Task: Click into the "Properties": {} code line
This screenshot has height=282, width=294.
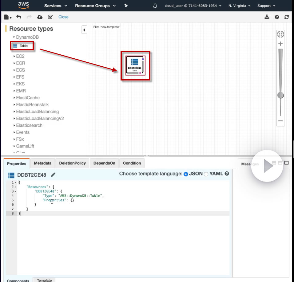Action: (x=58, y=200)
